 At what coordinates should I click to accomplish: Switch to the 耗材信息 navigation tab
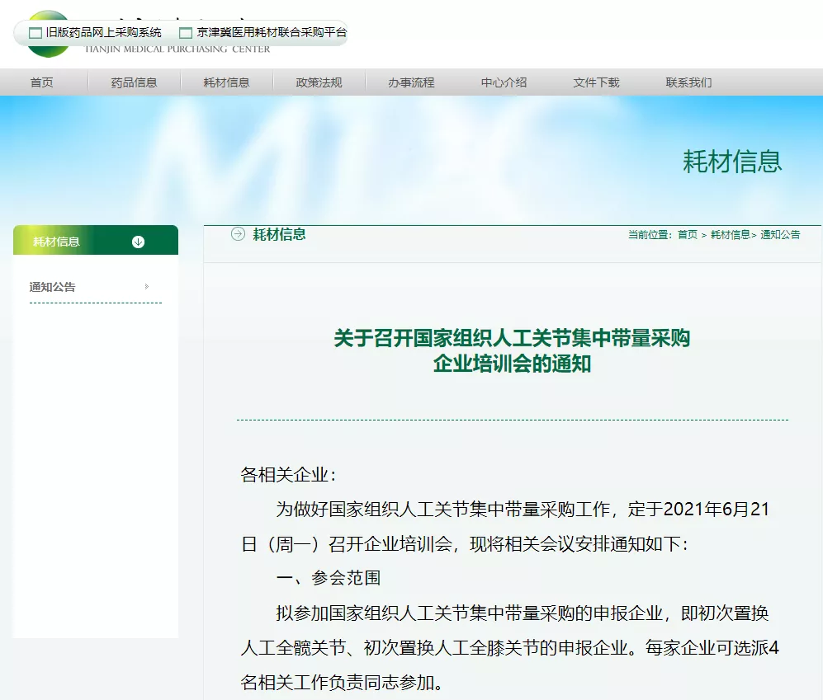[x=226, y=81]
